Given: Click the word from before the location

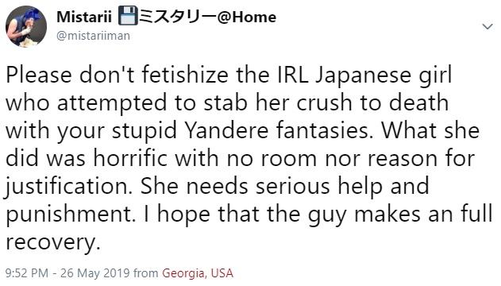Looking at the screenshot, I should [x=146, y=273].
